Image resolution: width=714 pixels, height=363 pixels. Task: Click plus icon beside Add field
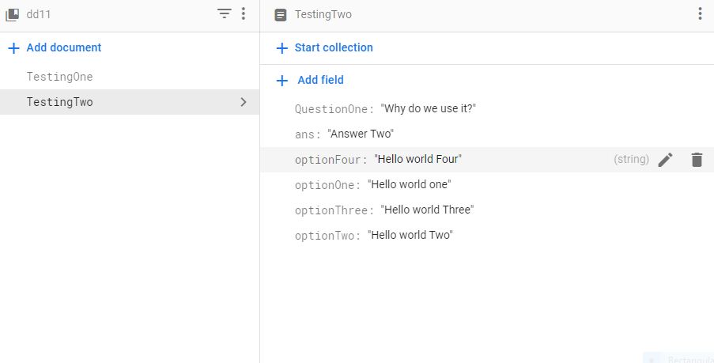(x=281, y=81)
